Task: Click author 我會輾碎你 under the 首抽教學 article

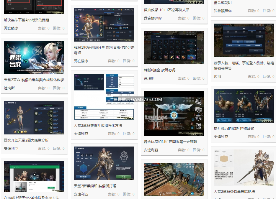Action: click(153, 18)
